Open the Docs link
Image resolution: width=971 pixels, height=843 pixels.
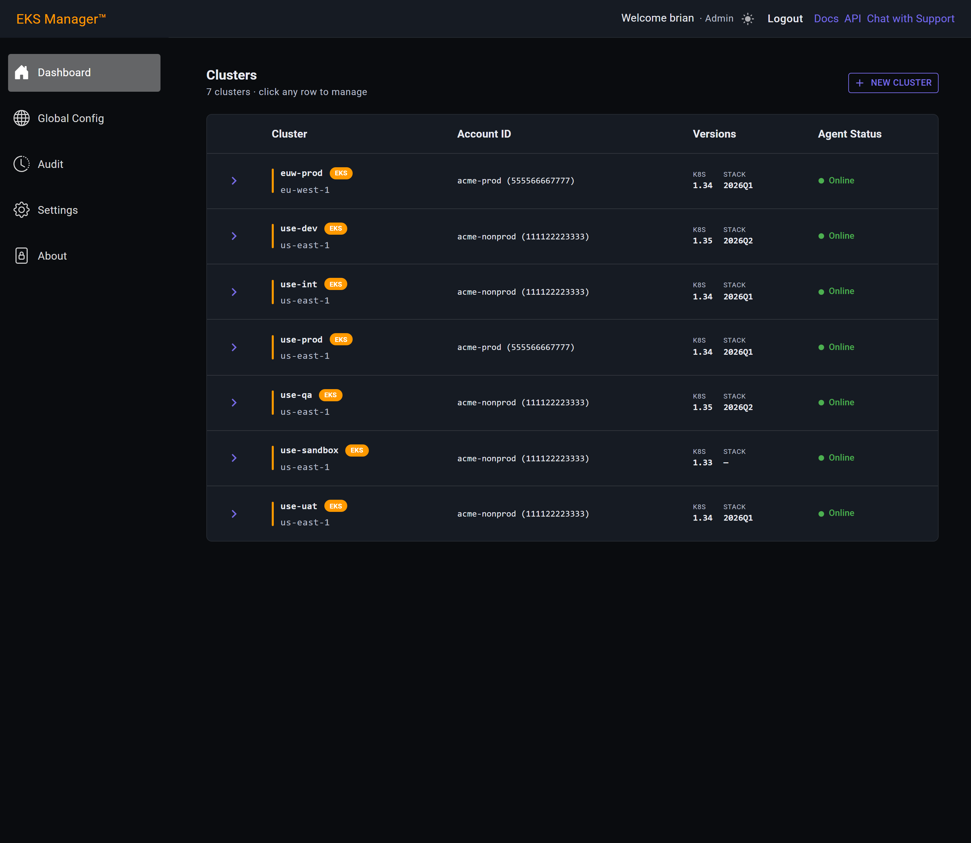(826, 19)
